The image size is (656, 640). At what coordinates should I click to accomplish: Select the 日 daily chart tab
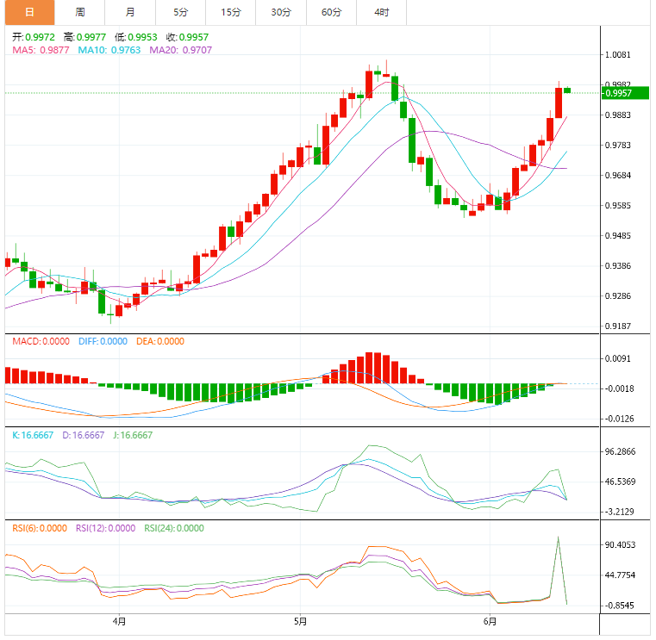pos(29,12)
